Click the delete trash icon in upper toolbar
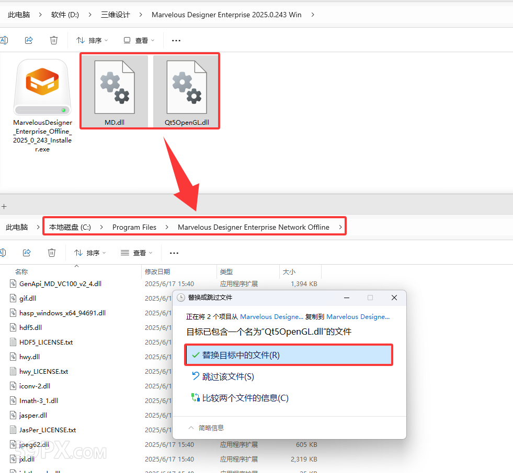Screen dimensions: 513x473 point(54,40)
